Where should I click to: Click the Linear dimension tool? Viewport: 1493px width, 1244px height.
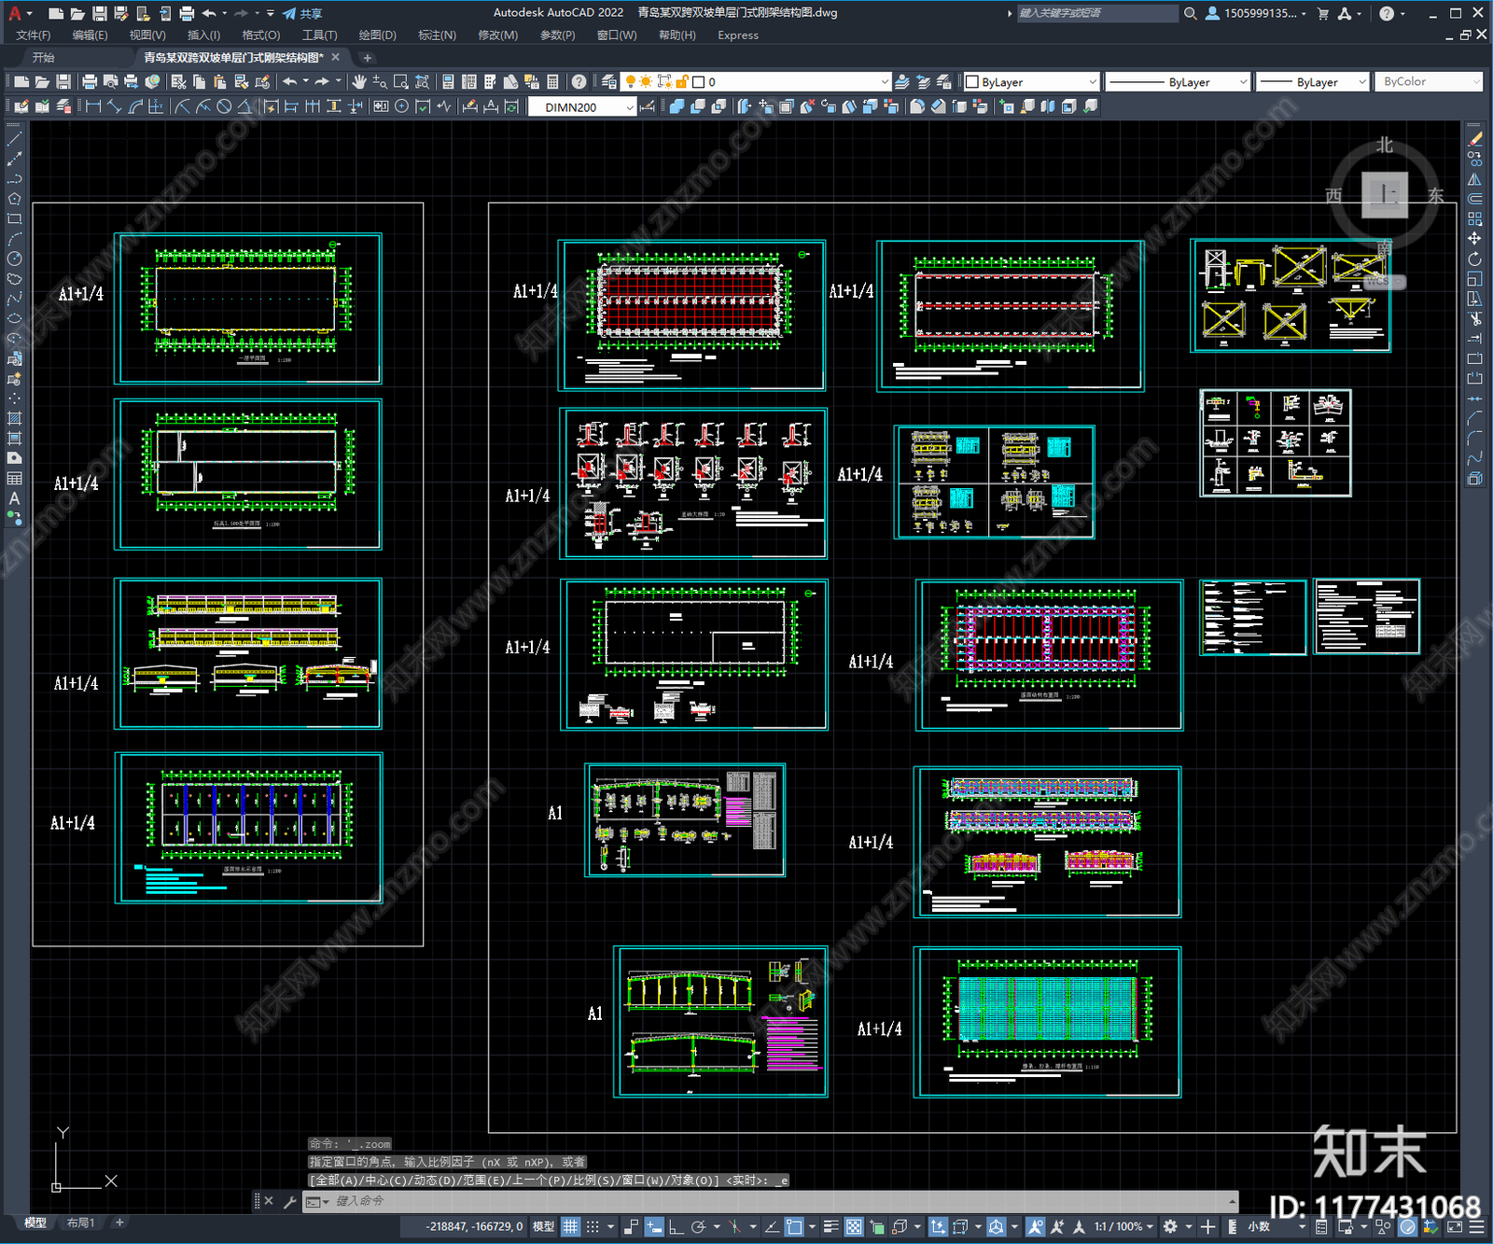(x=93, y=106)
